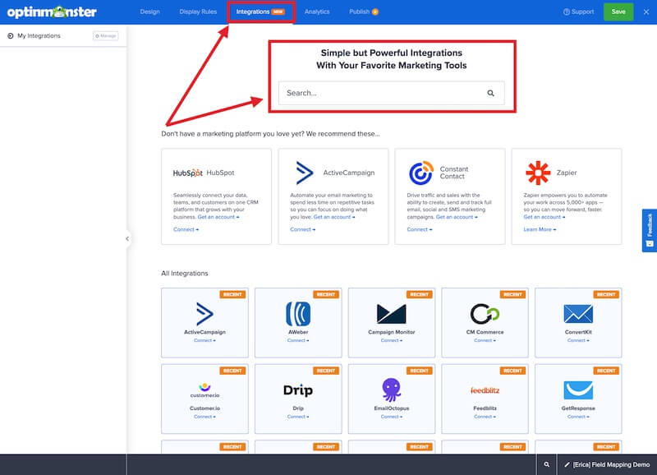This screenshot has width=657, height=475.
Task: Open the Design tab
Action: pos(149,12)
